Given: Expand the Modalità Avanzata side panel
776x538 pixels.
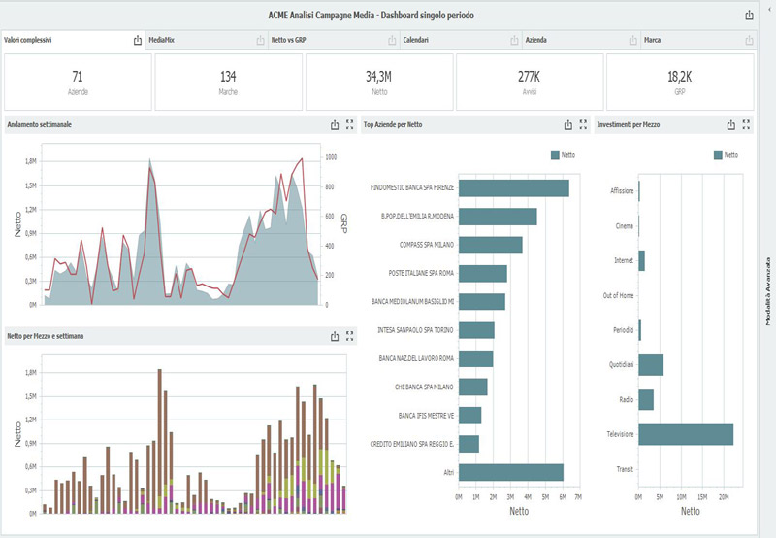Looking at the screenshot, I should 767,291.
